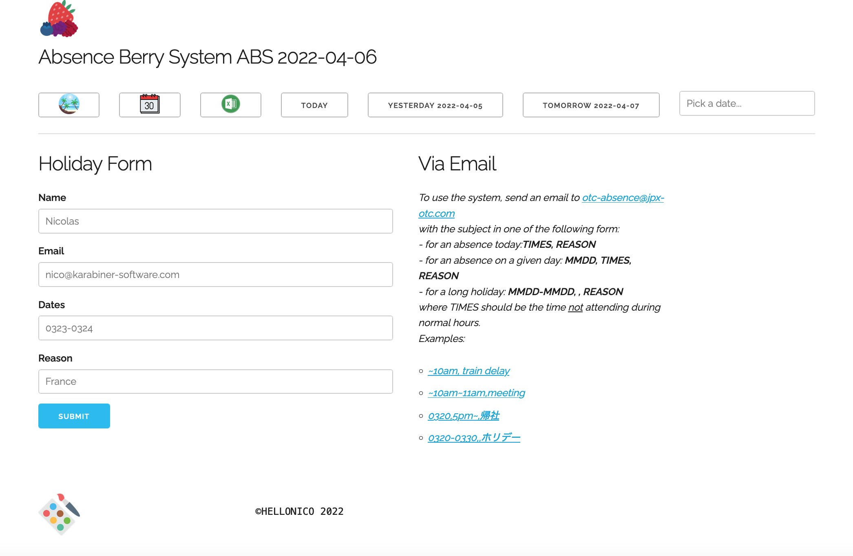Screen dimensions: 853x556
Task: Click the berry logo icon
Action: pyautogui.click(x=59, y=19)
